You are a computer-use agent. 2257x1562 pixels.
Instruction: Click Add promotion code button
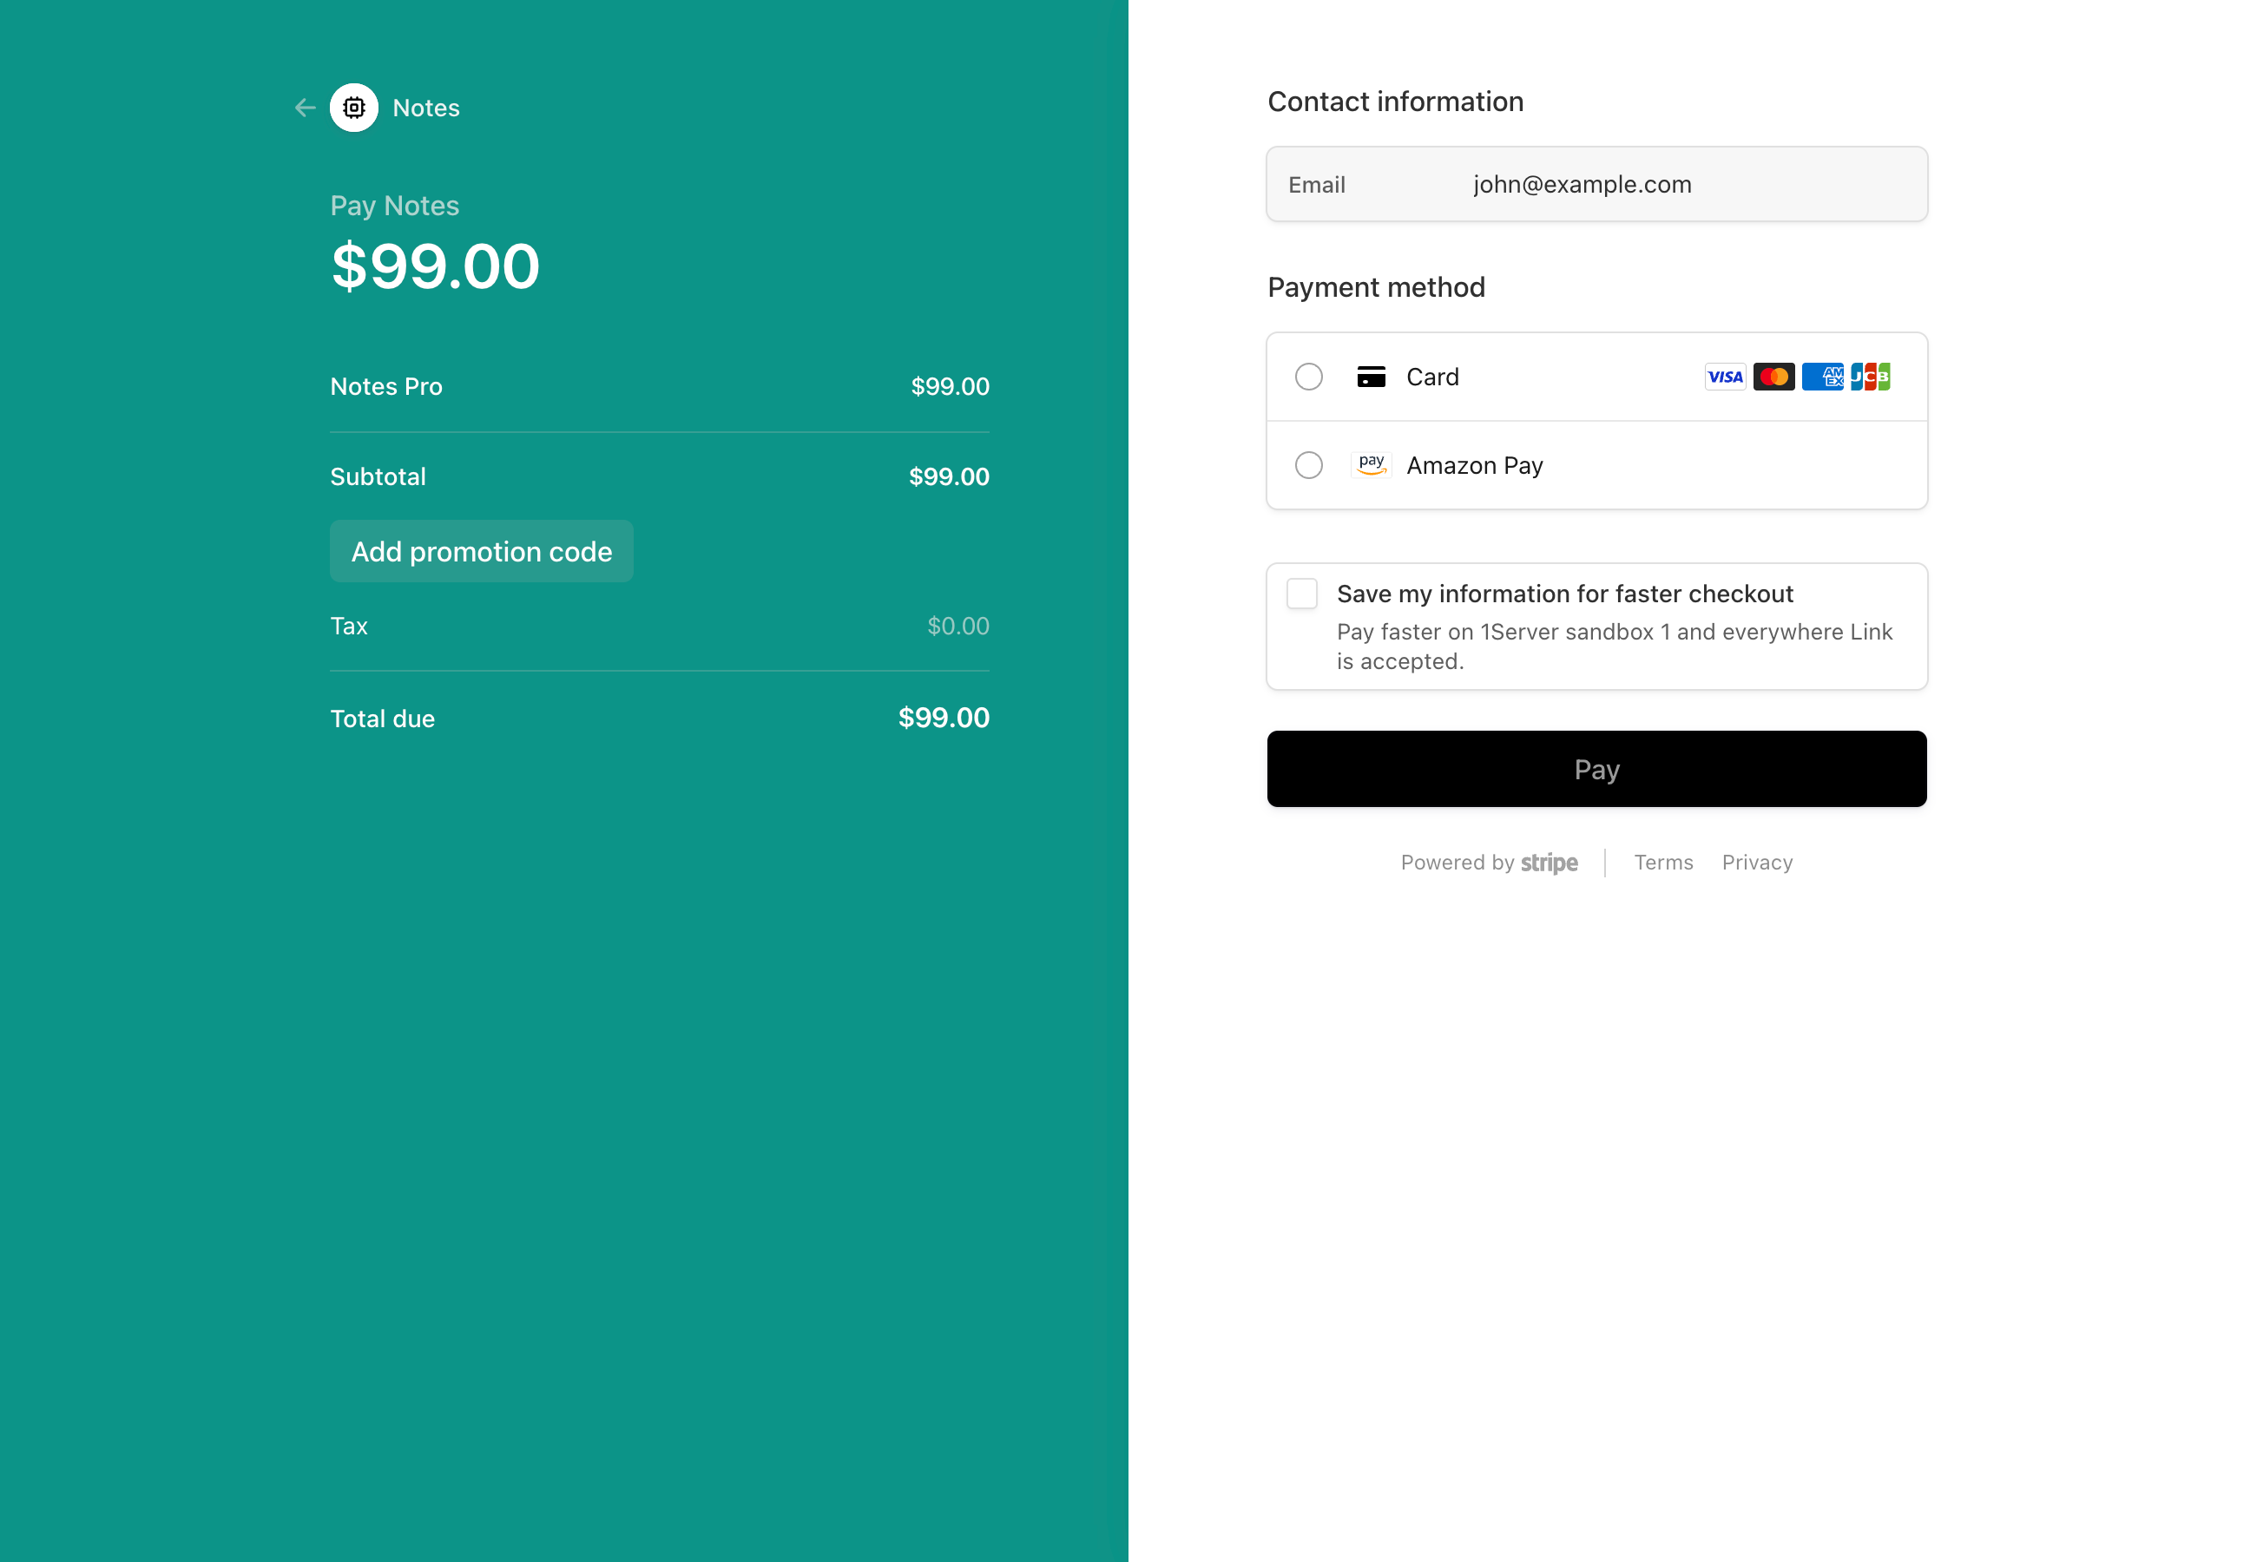pos(482,551)
